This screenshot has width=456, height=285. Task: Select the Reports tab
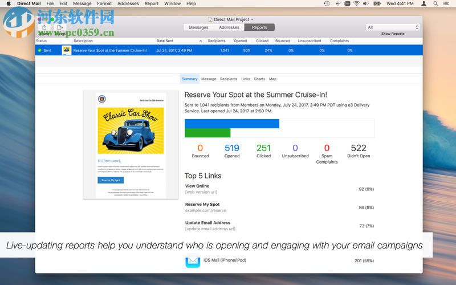click(x=259, y=27)
